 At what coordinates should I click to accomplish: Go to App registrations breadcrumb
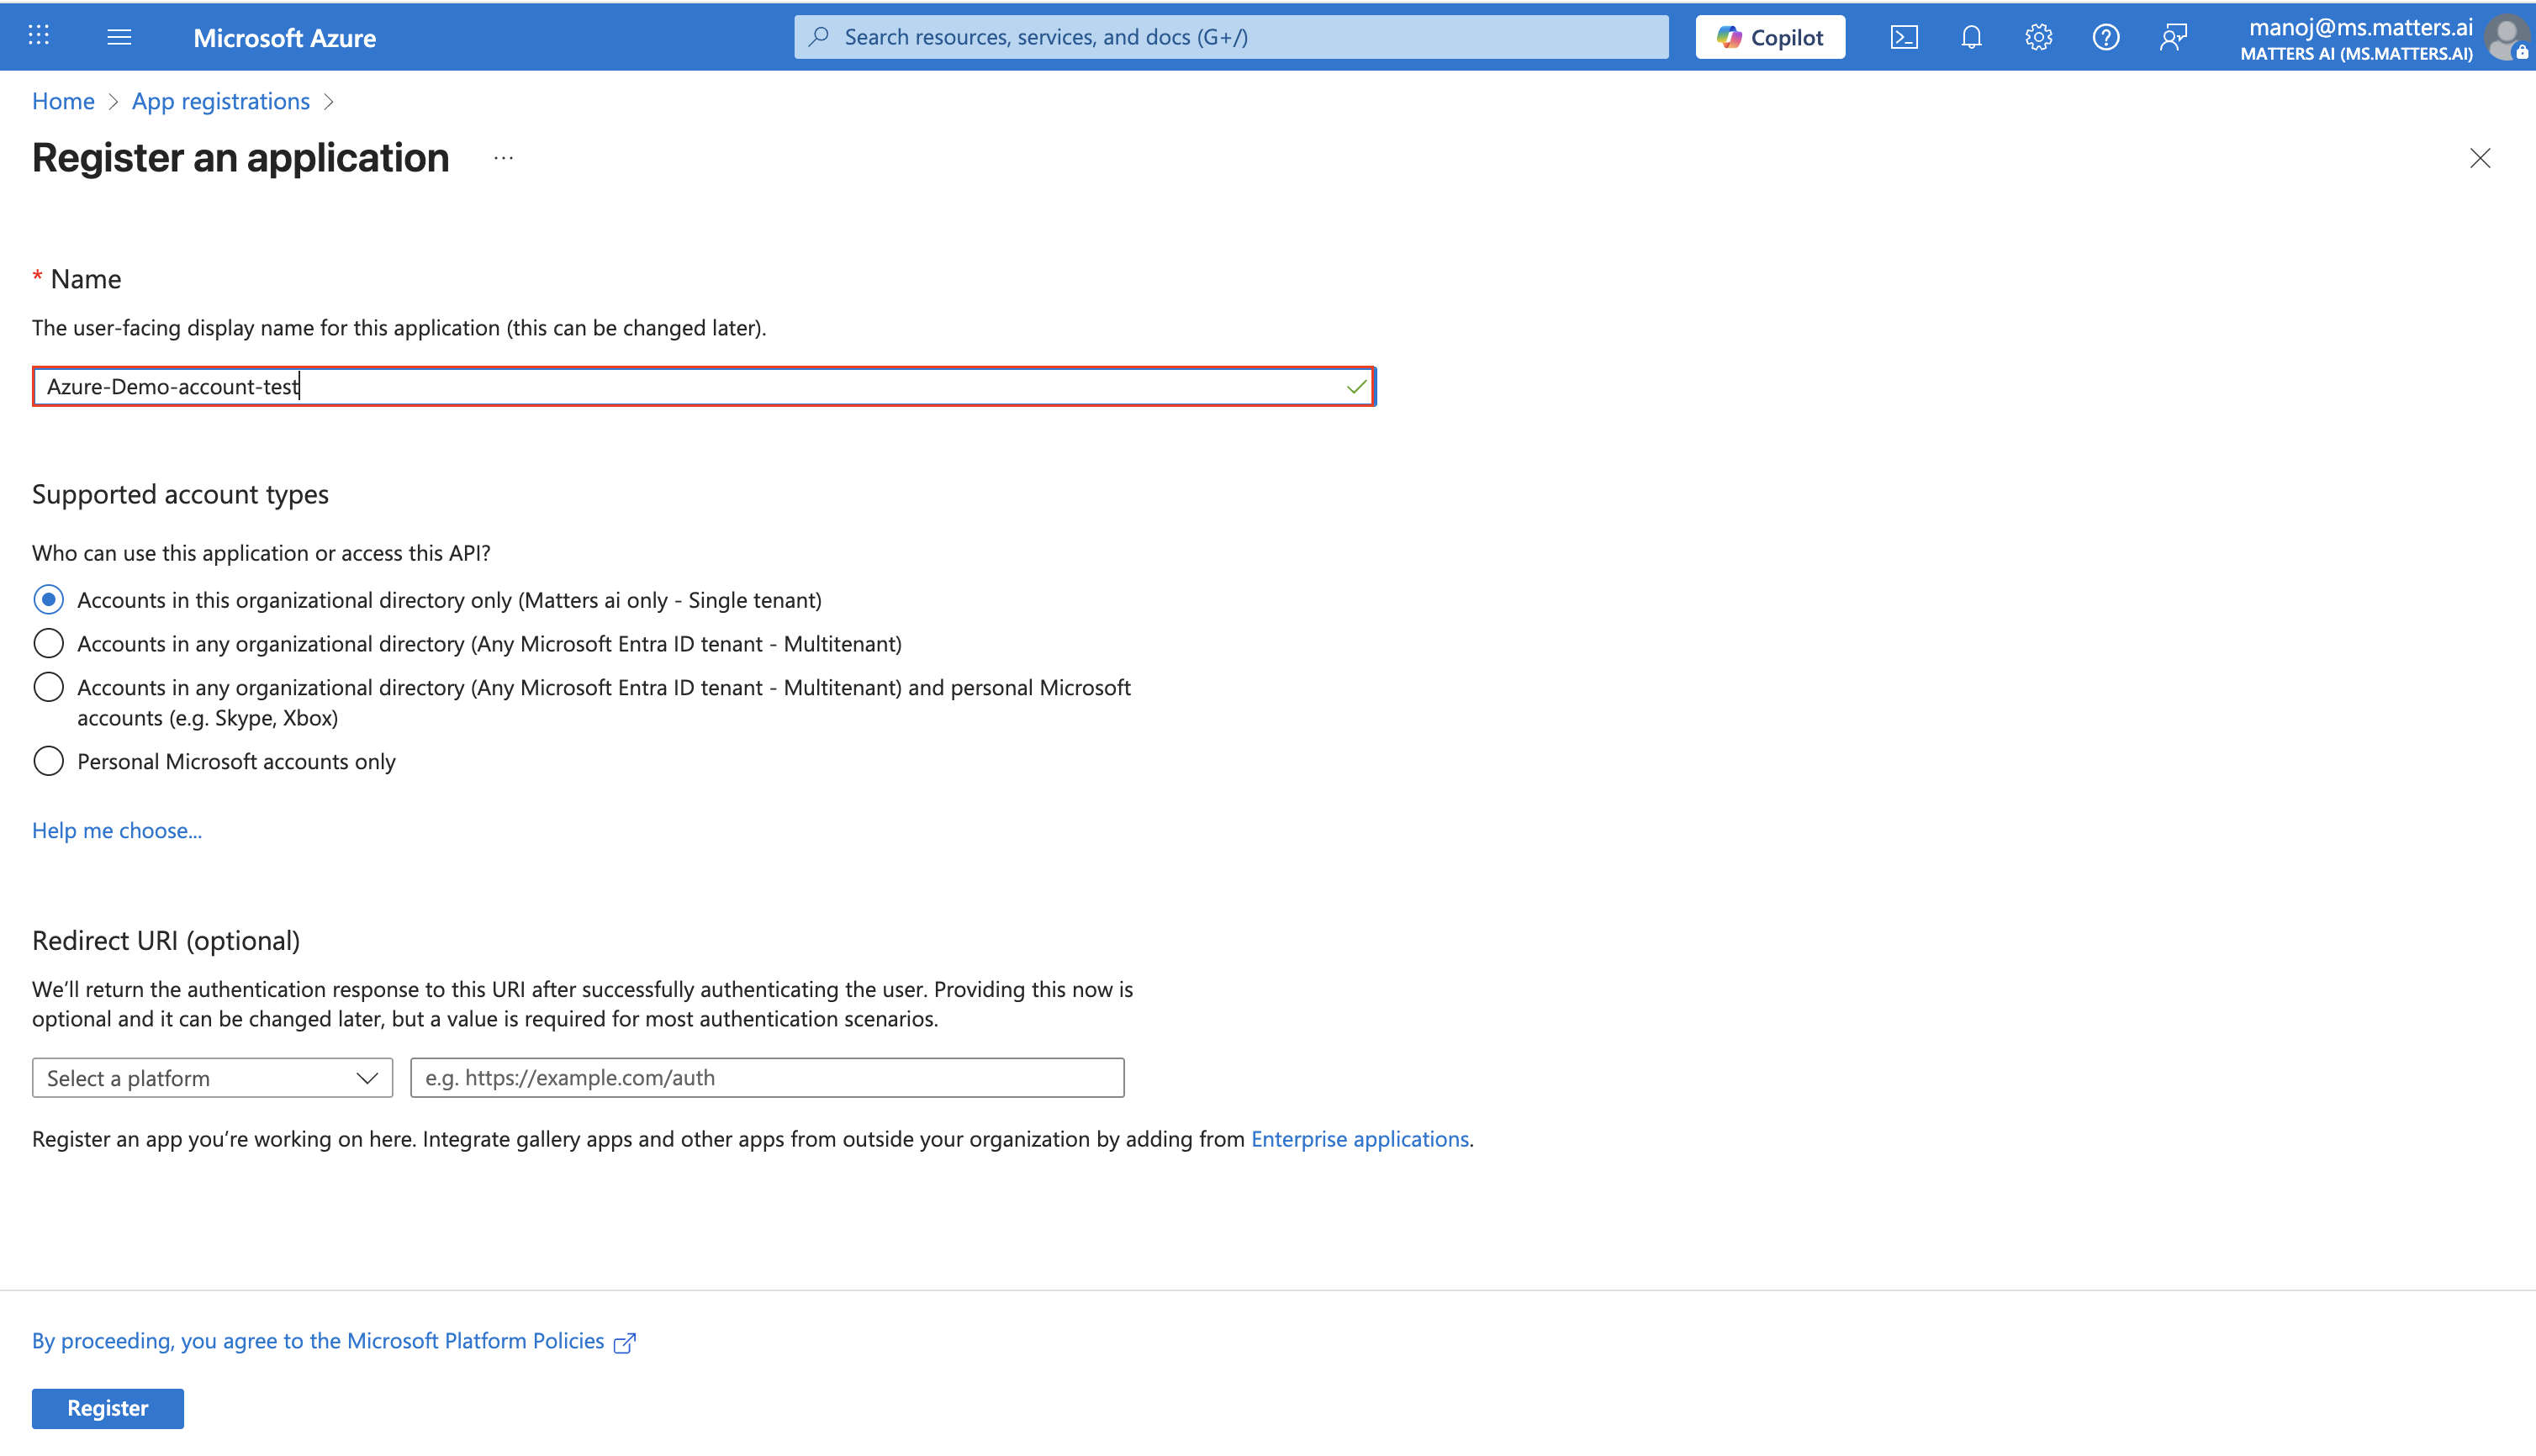(221, 101)
